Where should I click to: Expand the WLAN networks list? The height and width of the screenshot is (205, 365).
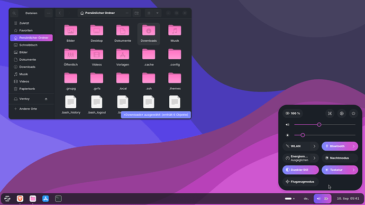pyautogui.click(x=315, y=146)
